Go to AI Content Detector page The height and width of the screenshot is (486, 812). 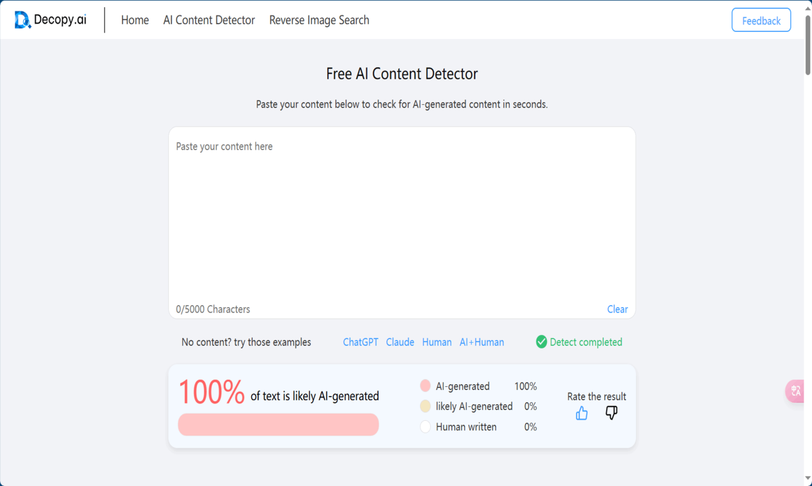tap(209, 20)
